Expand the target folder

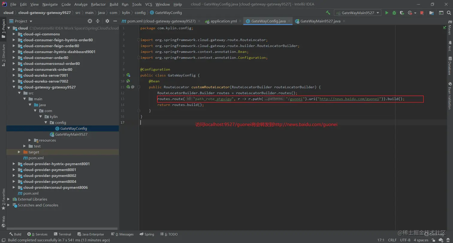pyautogui.click(x=19, y=152)
